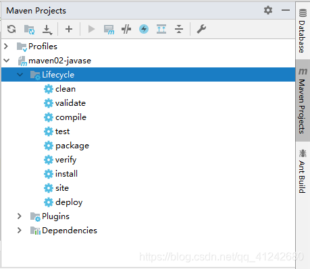Image resolution: width=310 pixels, height=269 pixels.
Task: Click the gear icon beside test
Action: 49,131
